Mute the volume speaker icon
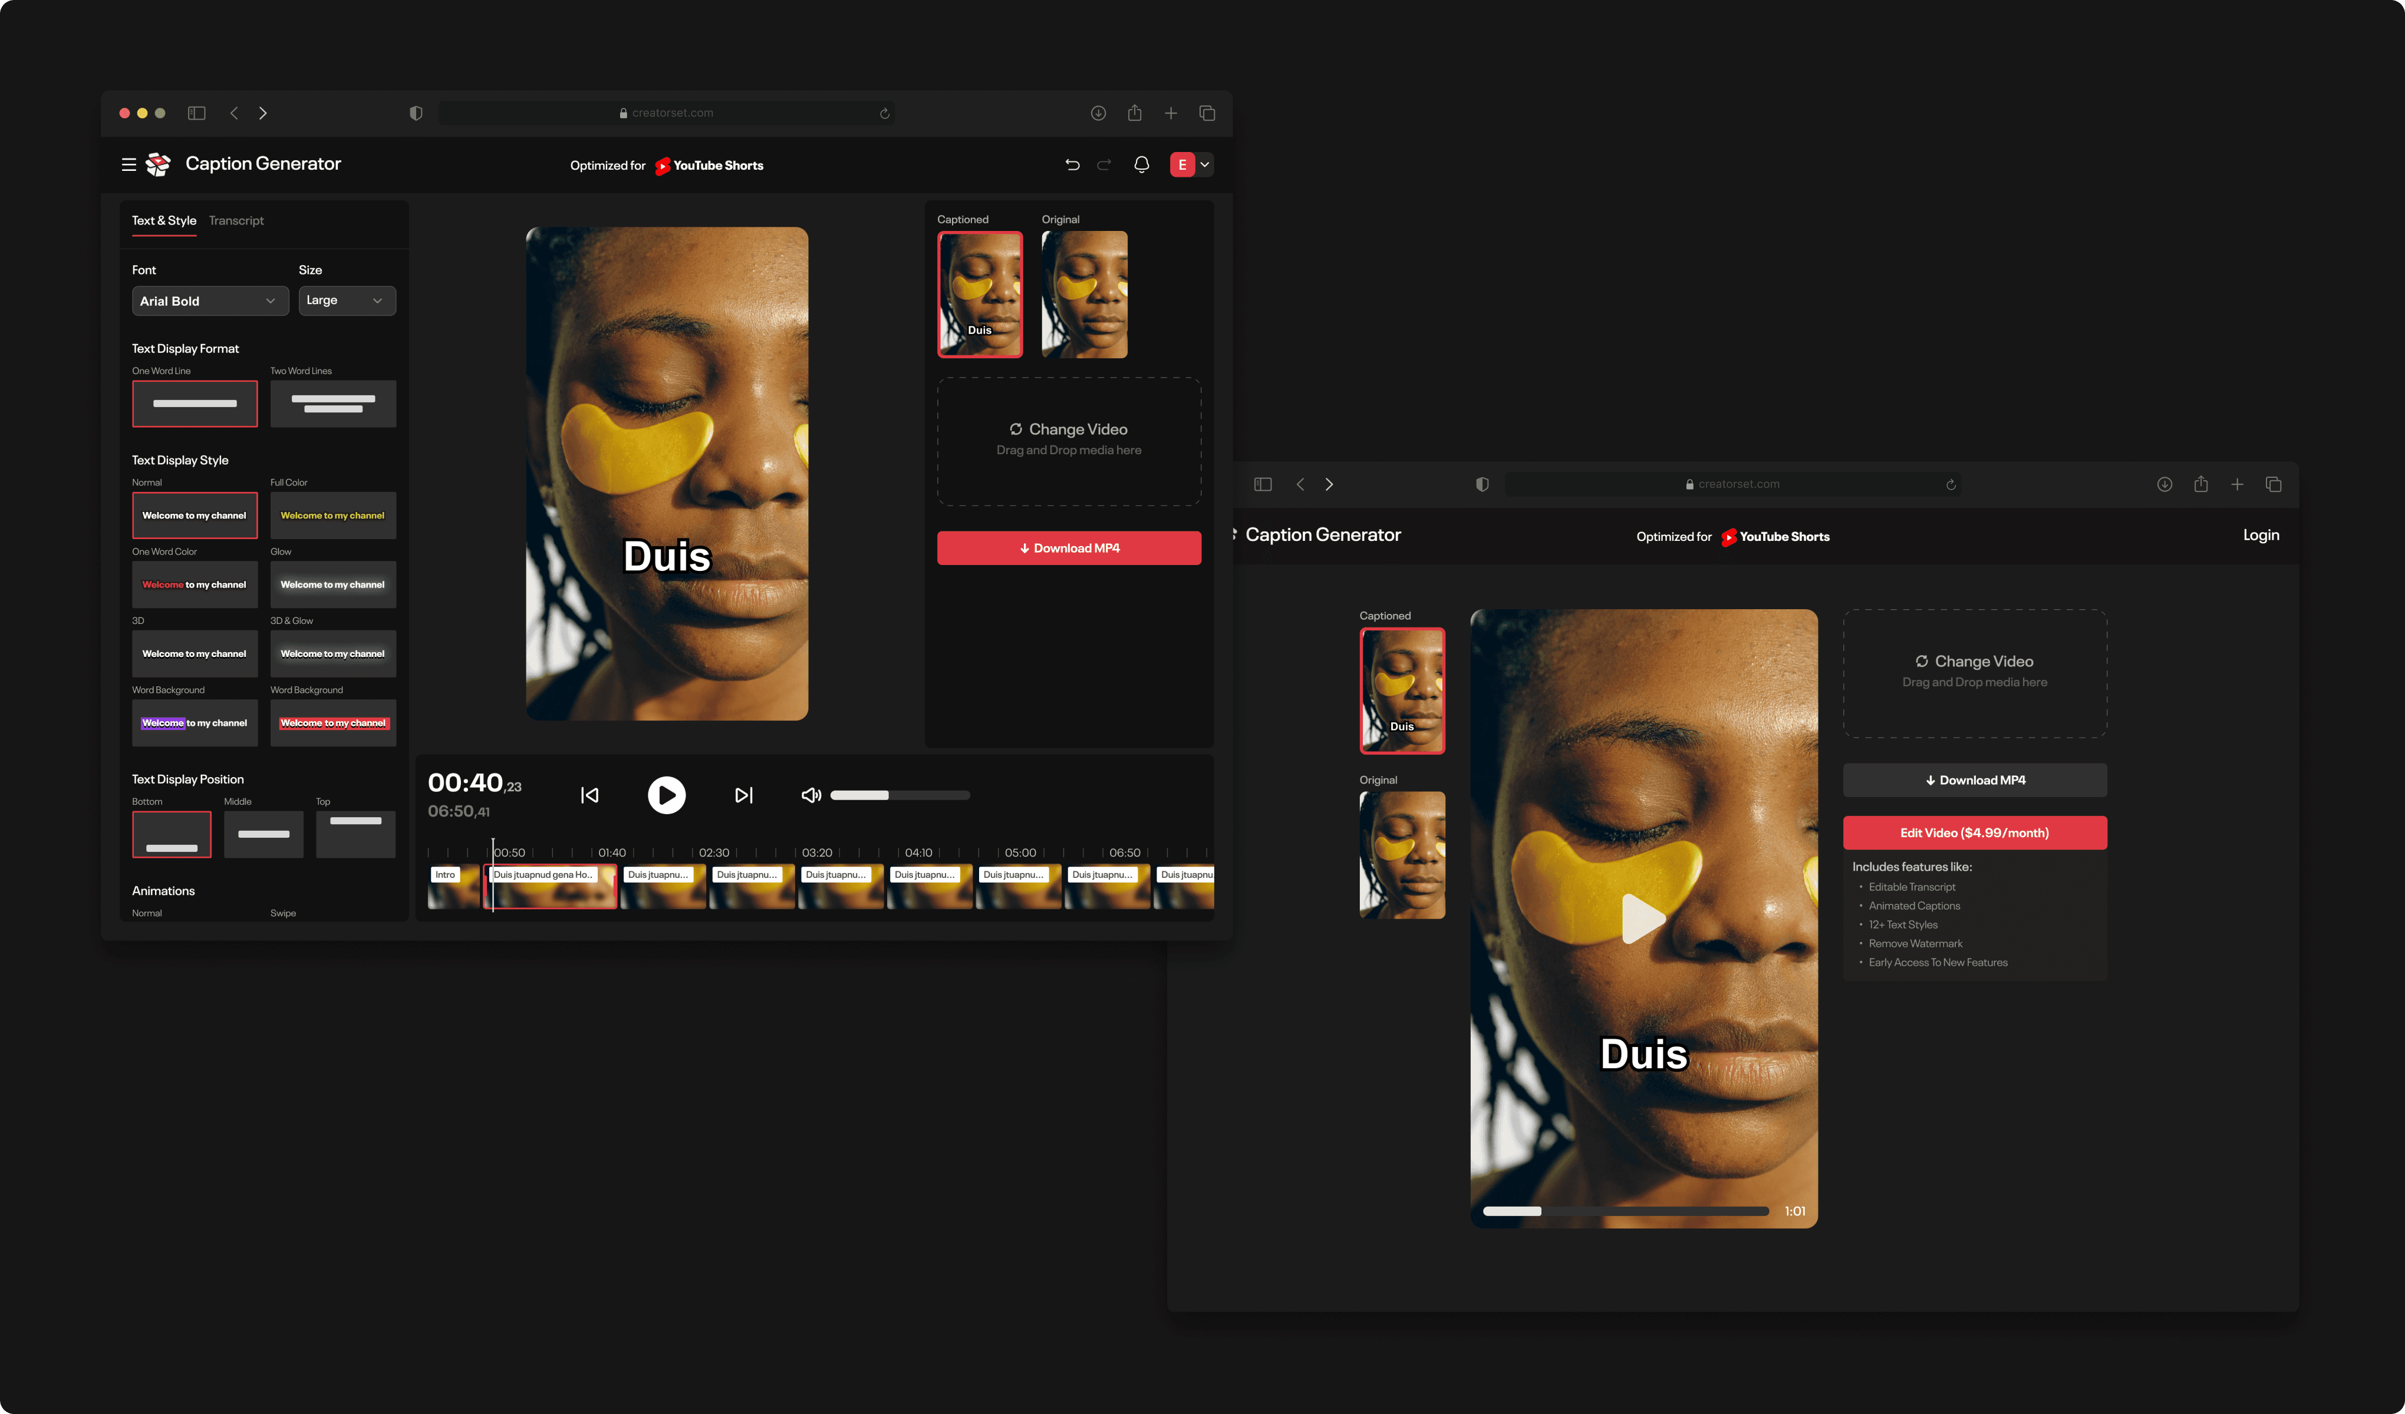This screenshot has height=1414, width=2405. coord(811,796)
